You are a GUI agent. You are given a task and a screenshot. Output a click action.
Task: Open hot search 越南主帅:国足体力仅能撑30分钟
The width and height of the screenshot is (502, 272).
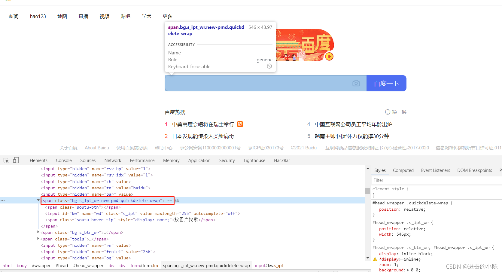[352, 136]
